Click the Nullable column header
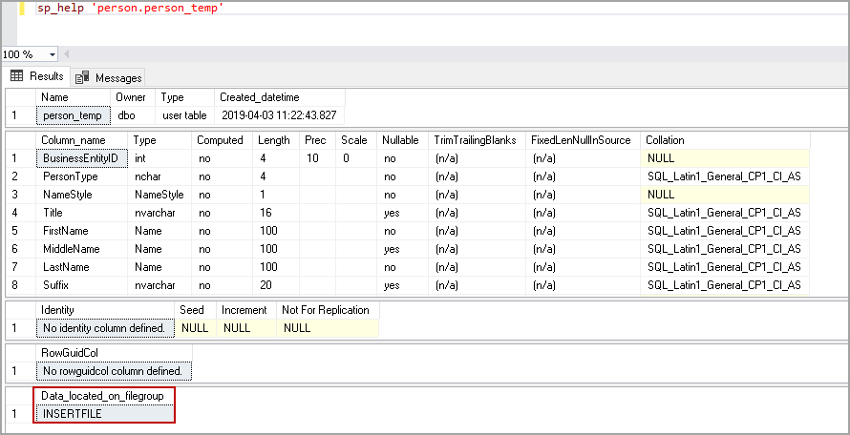The image size is (850, 435). point(400,140)
